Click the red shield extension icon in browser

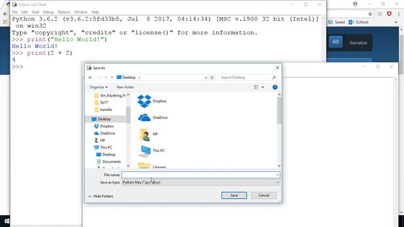coord(389,14)
